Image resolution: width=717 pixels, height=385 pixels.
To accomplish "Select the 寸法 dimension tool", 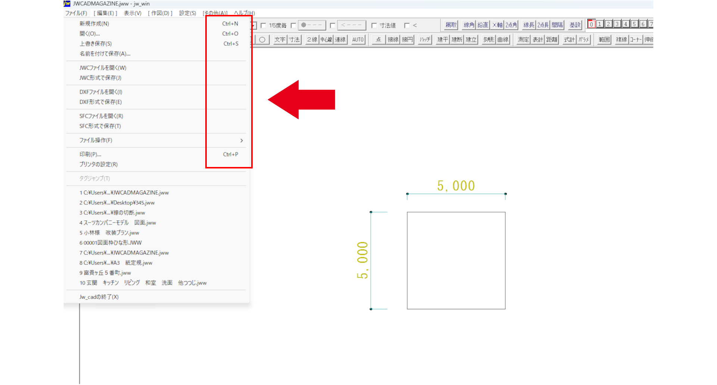I will pos(294,40).
